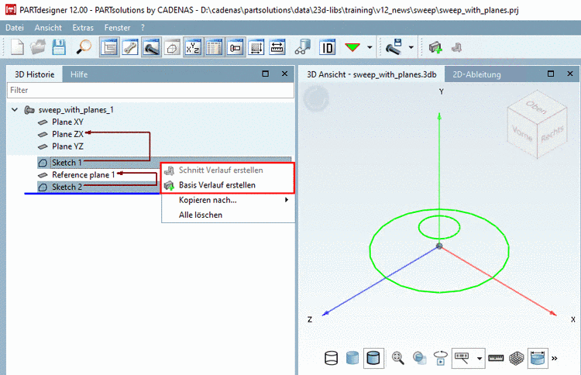
Task: Open the annotation tool dropdown arrow
Action: pos(480,358)
